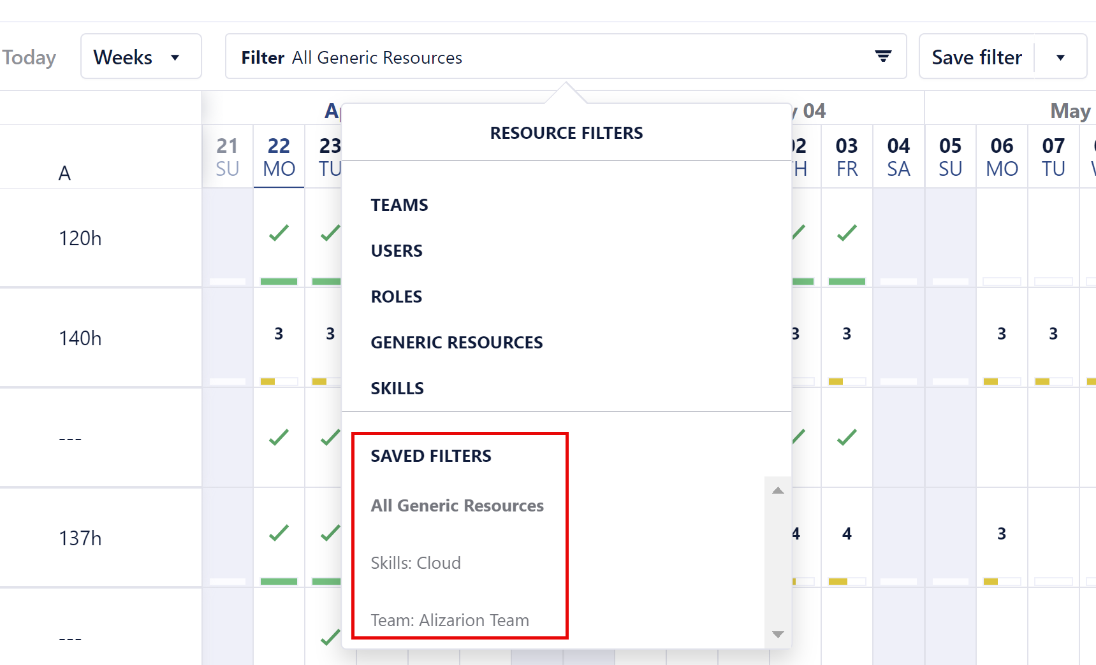Click the checkmark under TU 23 in bottom row
The width and height of the screenshot is (1096, 665).
point(330,638)
